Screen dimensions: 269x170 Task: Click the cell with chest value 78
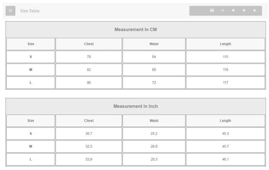click(x=89, y=57)
